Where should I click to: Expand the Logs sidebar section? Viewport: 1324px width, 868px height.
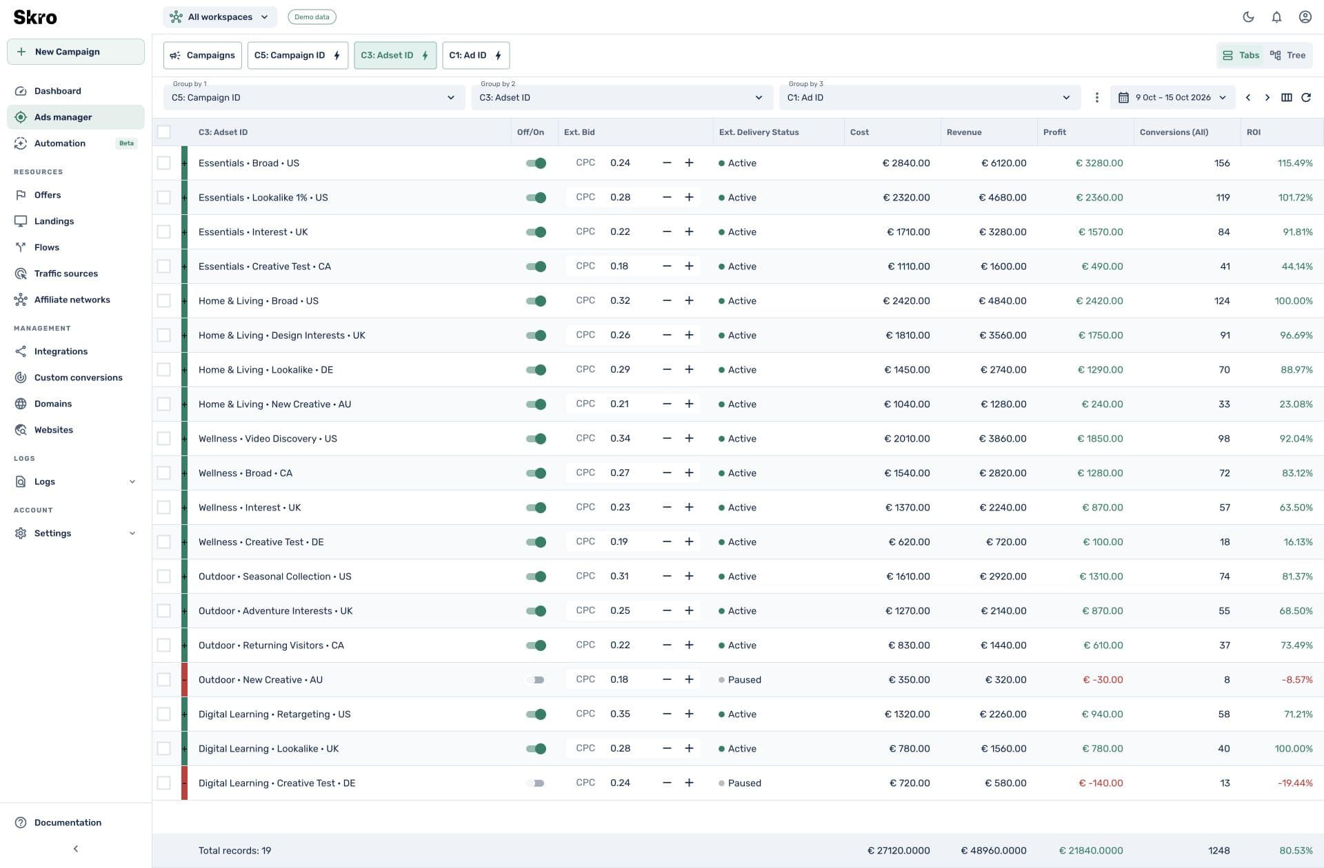(x=76, y=482)
